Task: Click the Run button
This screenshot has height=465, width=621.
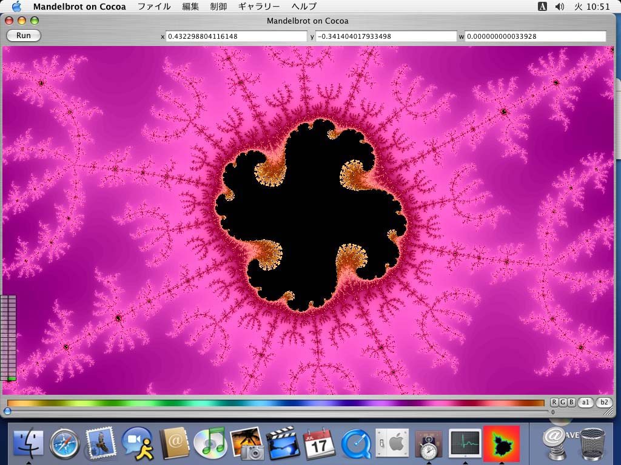Action: click(24, 36)
